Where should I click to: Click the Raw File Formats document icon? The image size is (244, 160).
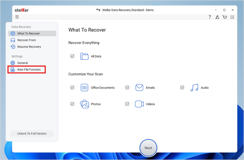(13, 70)
